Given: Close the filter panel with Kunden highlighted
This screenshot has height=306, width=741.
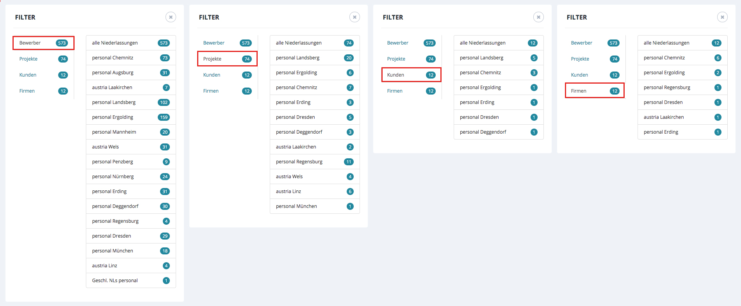Looking at the screenshot, I should 538,17.
